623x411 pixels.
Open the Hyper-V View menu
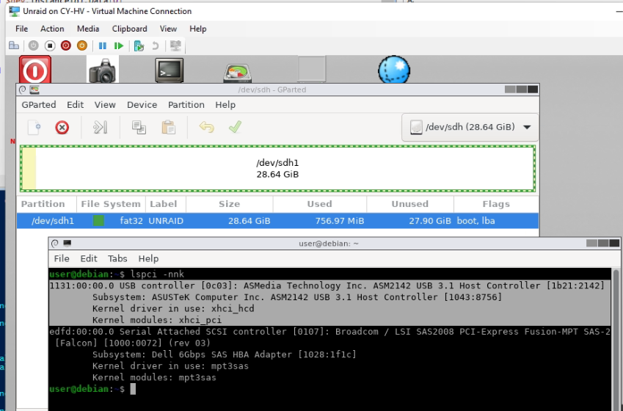(x=168, y=29)
